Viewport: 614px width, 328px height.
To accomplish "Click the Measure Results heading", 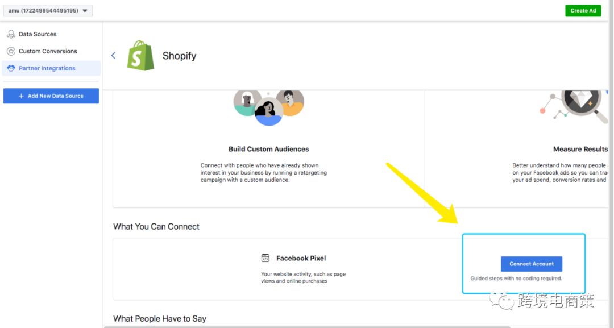I will [580, 149].
